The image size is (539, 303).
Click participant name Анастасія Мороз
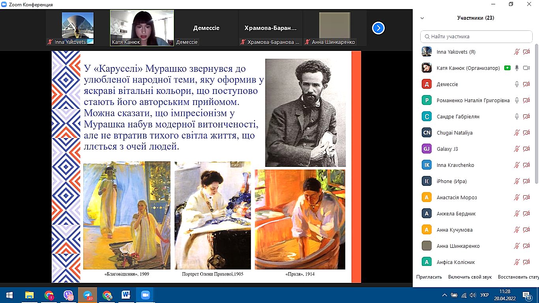click(x=457, y=197)
